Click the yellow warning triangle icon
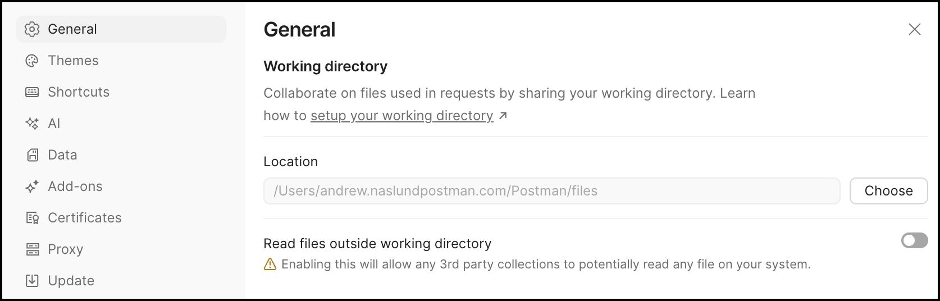The height and width of the screenshot is (301, 940). pyautogui.click(x=270, y=264)
